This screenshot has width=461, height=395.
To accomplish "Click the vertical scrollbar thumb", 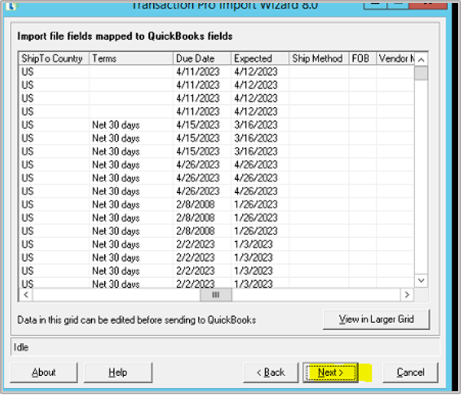I will 421,73.
